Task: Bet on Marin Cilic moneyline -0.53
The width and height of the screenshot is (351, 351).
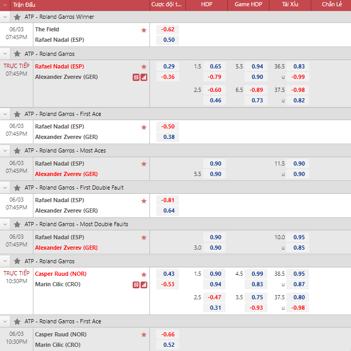Action: (168, 284)
